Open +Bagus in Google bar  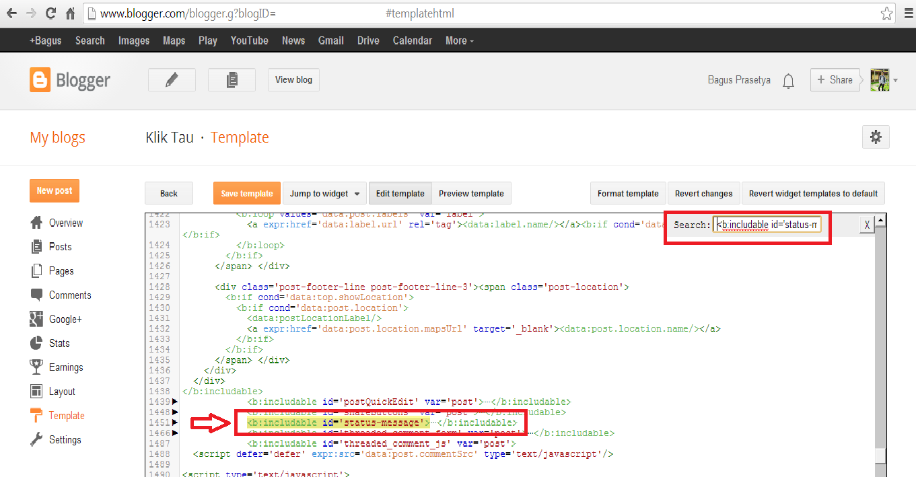(x=45, y=40)
